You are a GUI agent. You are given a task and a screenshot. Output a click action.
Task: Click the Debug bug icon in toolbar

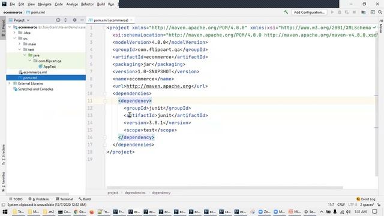click(340, 12)
